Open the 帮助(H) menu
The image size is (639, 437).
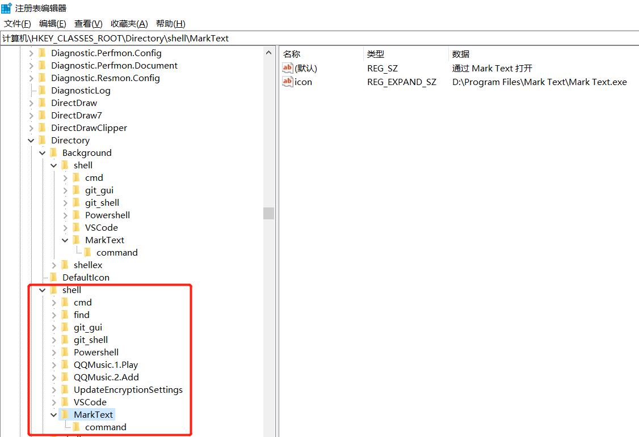pos(171,24)
